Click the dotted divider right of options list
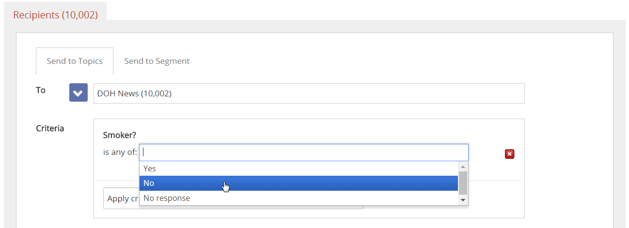 coord(494,181)
